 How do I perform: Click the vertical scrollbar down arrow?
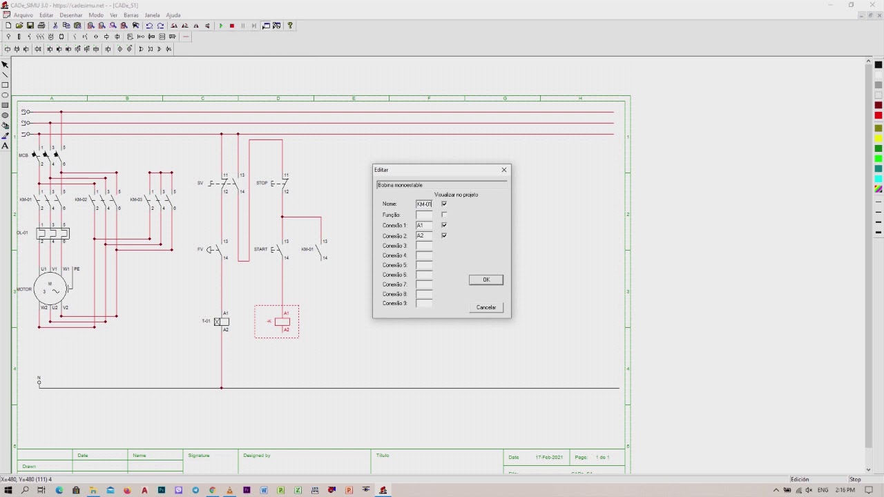pyautogui.click(x=869, y=470)
